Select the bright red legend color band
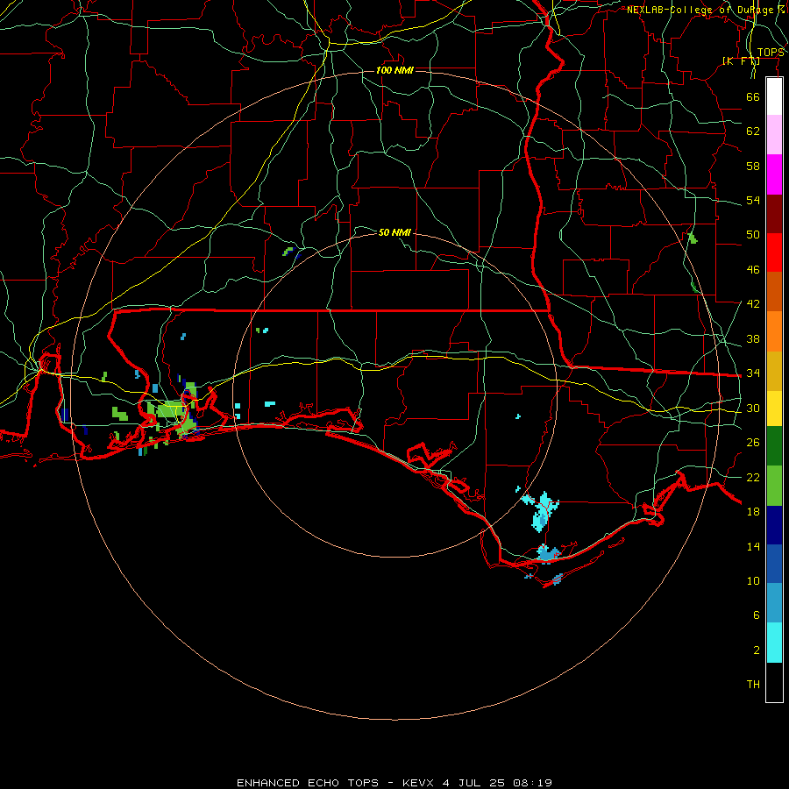This screenshot has height=789, width=789. point(774,252)
